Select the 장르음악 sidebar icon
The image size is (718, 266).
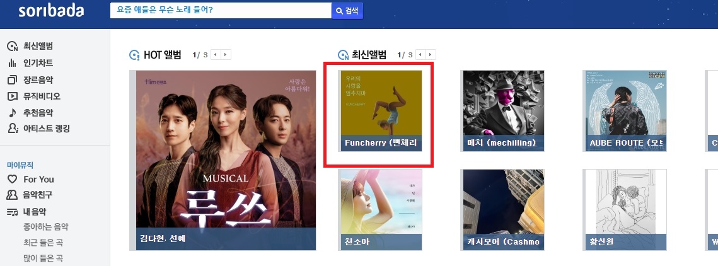pos(13,79)
